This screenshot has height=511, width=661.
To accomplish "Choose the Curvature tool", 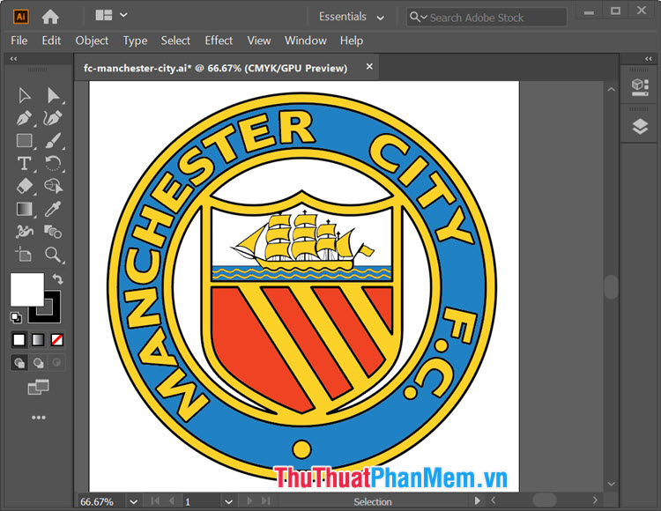I will 53,118.
